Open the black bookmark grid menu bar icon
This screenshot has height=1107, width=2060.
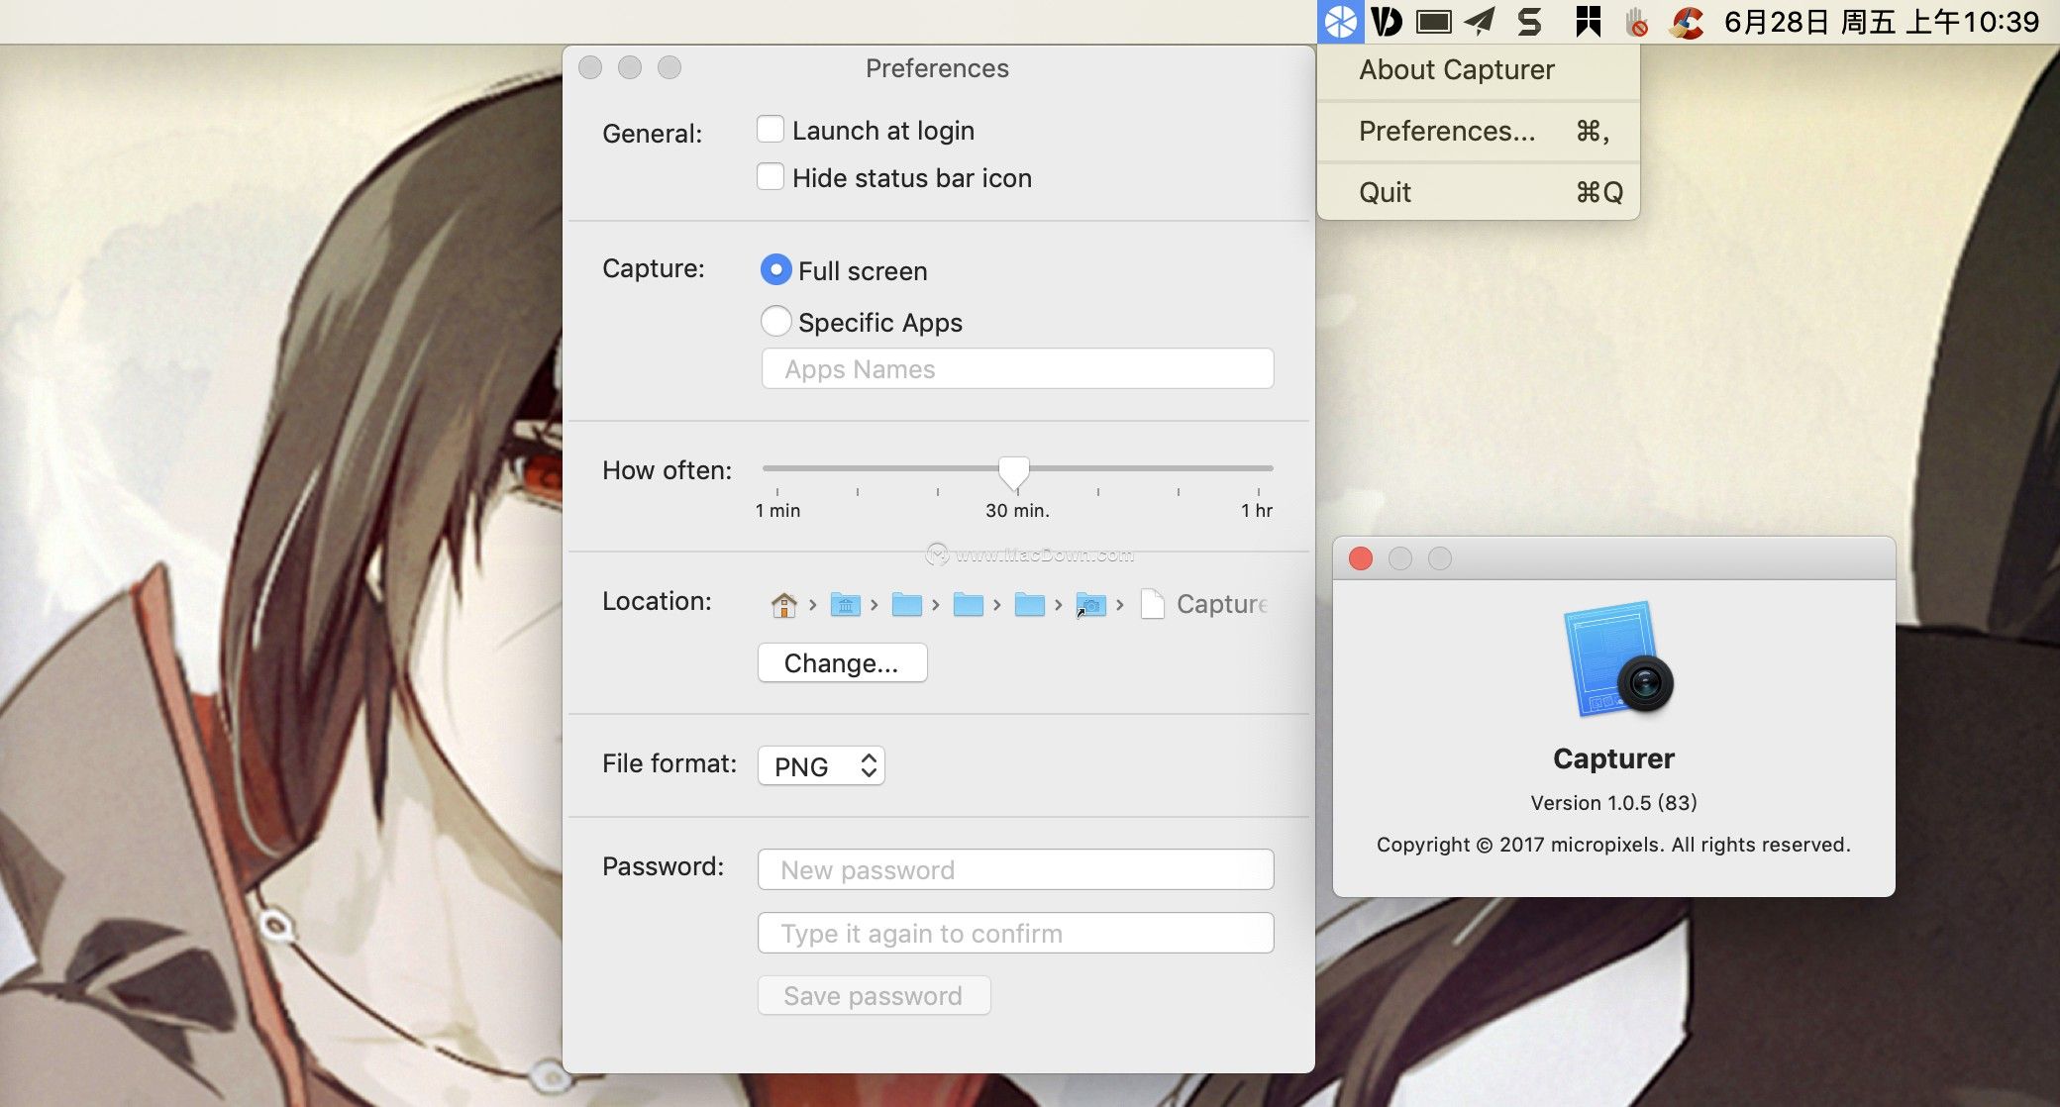pyautogui.click(x=1589, y=22)
